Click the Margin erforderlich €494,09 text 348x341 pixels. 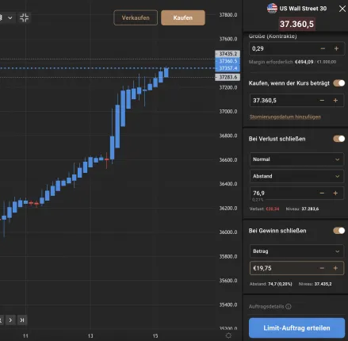coord(281,62)
